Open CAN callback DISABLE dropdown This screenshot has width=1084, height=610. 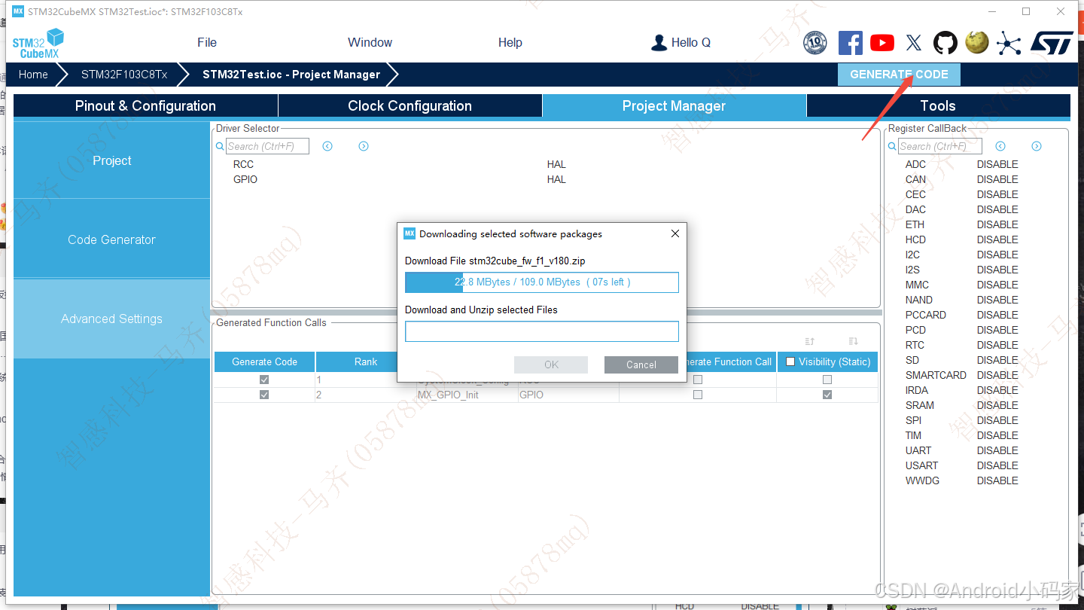(997, 179)
